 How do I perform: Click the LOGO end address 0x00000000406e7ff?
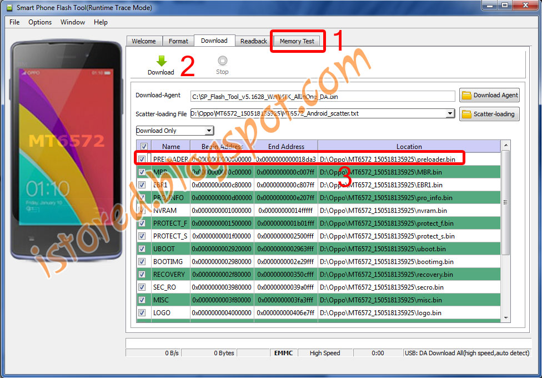[x=286, y=313]
